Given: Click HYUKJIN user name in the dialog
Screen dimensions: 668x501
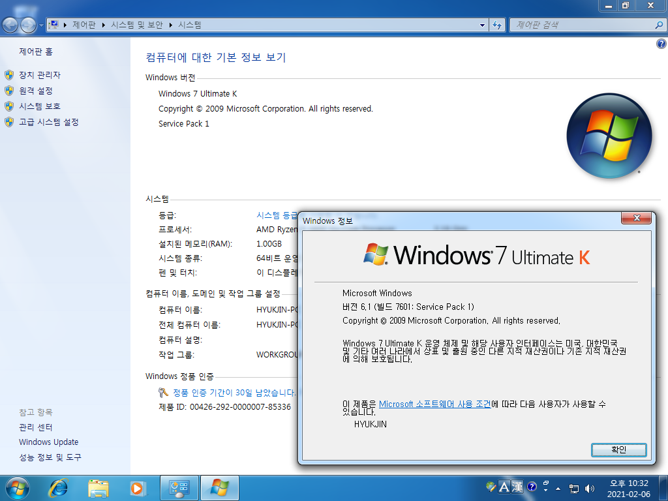Looking at the screenshot, I should (371, 424).
